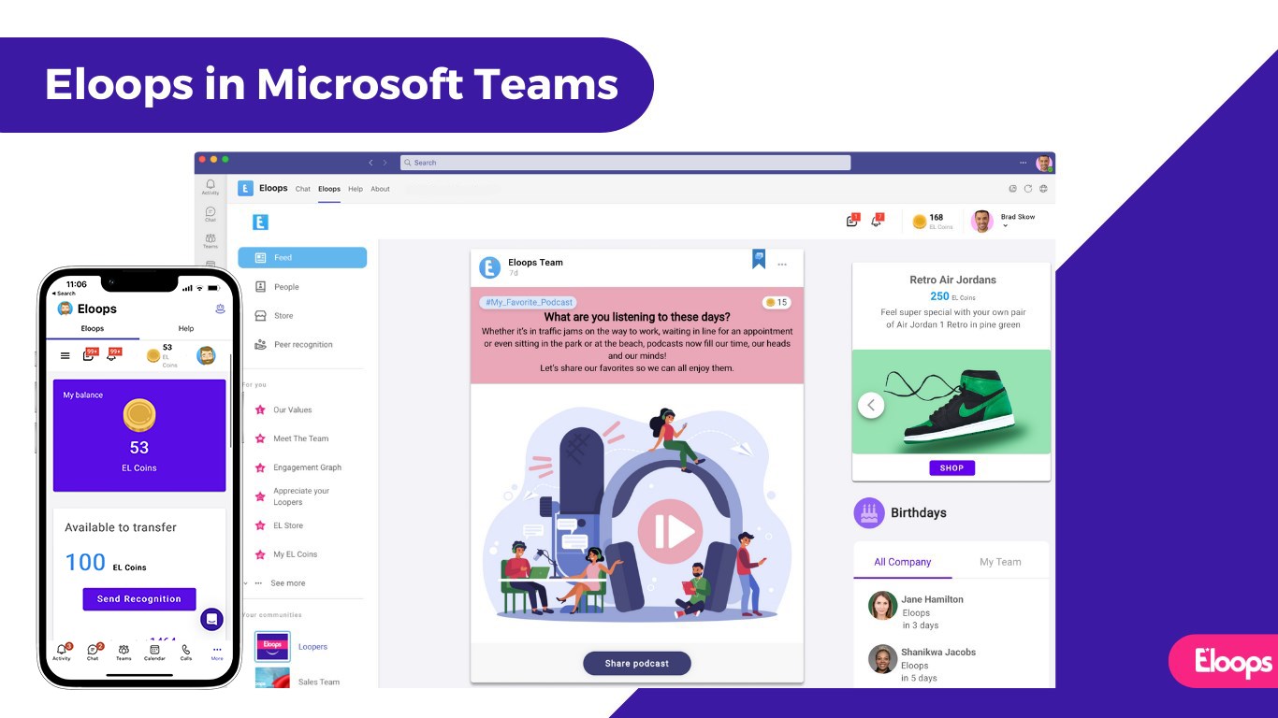Open Peer recognition in the left navigation

click(302, 345)
